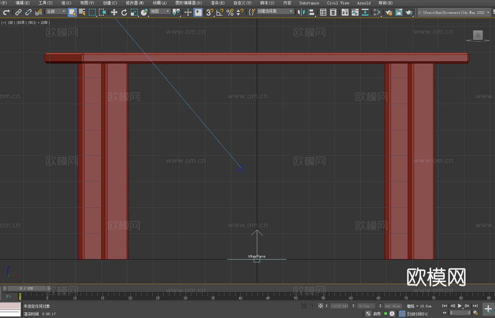Open the Substance menu
The width and height of the screenshot is (495, 318).
(309, 3)
